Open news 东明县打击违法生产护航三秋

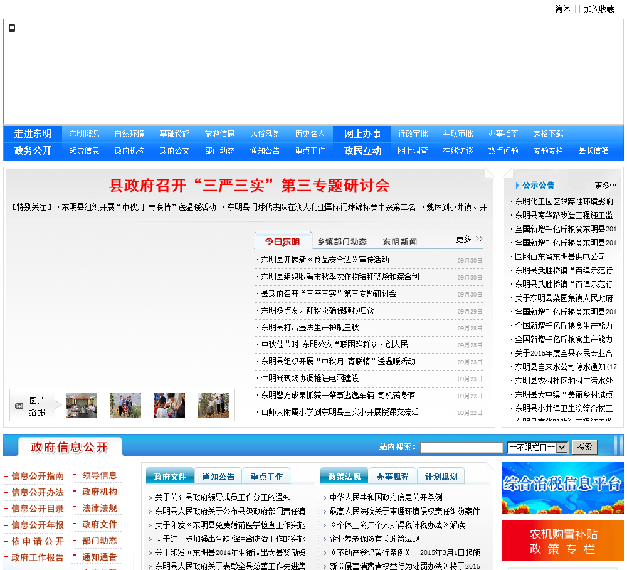coord(310,327)
